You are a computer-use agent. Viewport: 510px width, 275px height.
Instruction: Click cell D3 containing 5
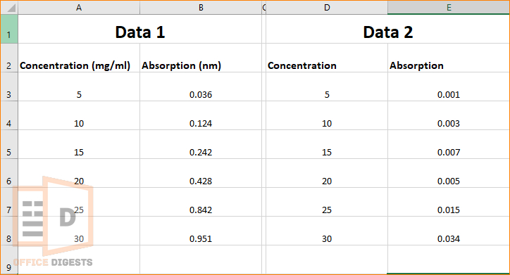tap(327, 87)
